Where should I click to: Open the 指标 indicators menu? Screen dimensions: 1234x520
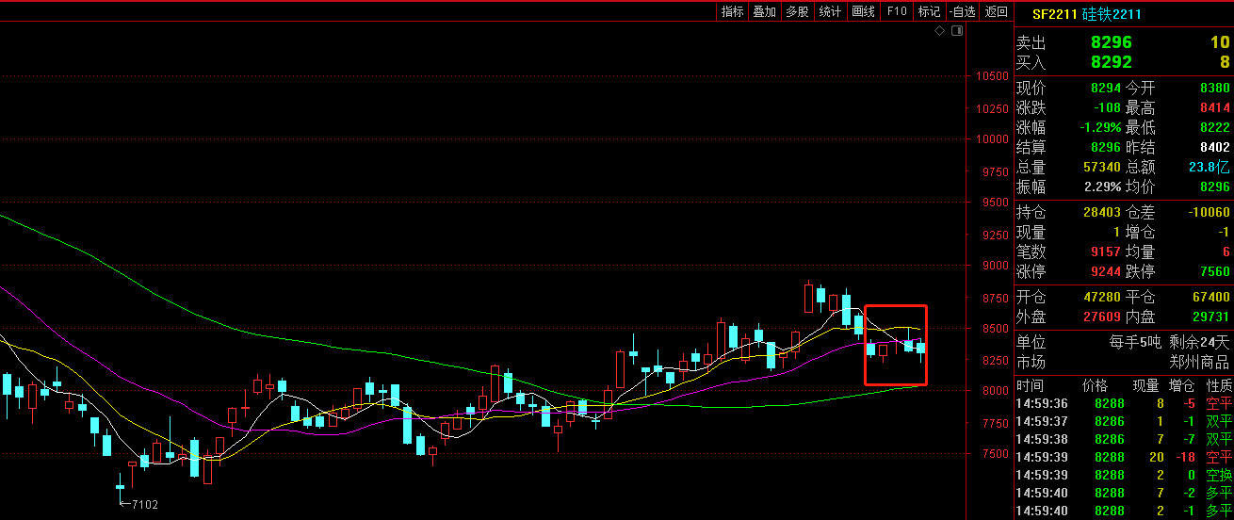pos(732,11)
